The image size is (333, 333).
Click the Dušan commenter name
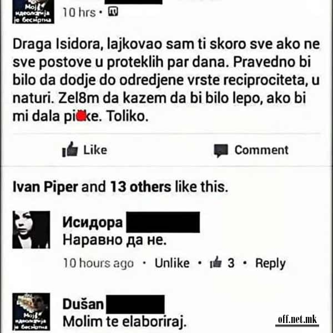point(83,304)
